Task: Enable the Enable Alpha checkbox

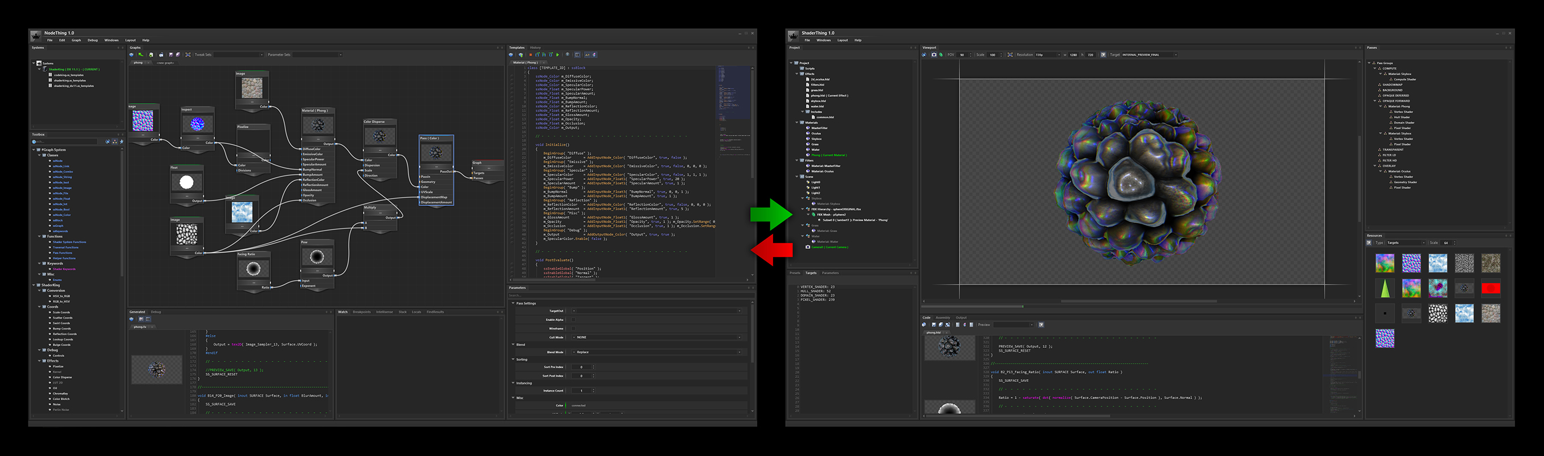Action: (x=573, y=320)
